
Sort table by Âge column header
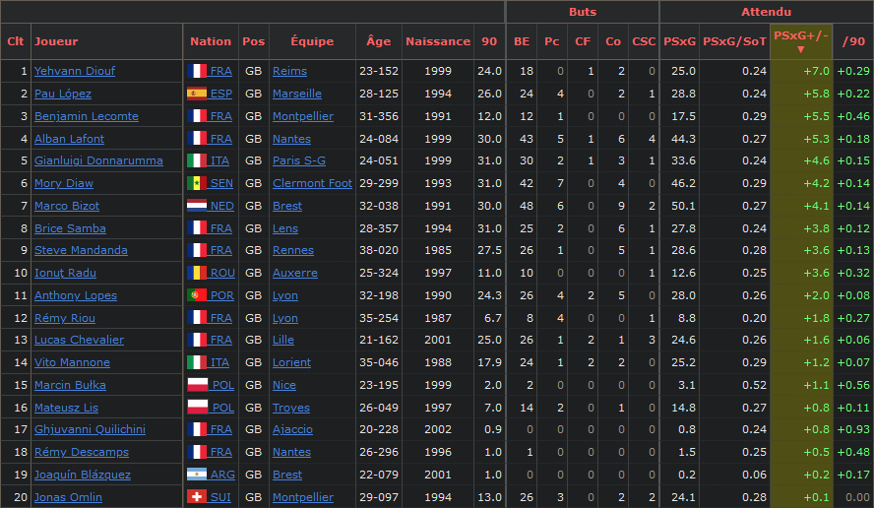379,41
